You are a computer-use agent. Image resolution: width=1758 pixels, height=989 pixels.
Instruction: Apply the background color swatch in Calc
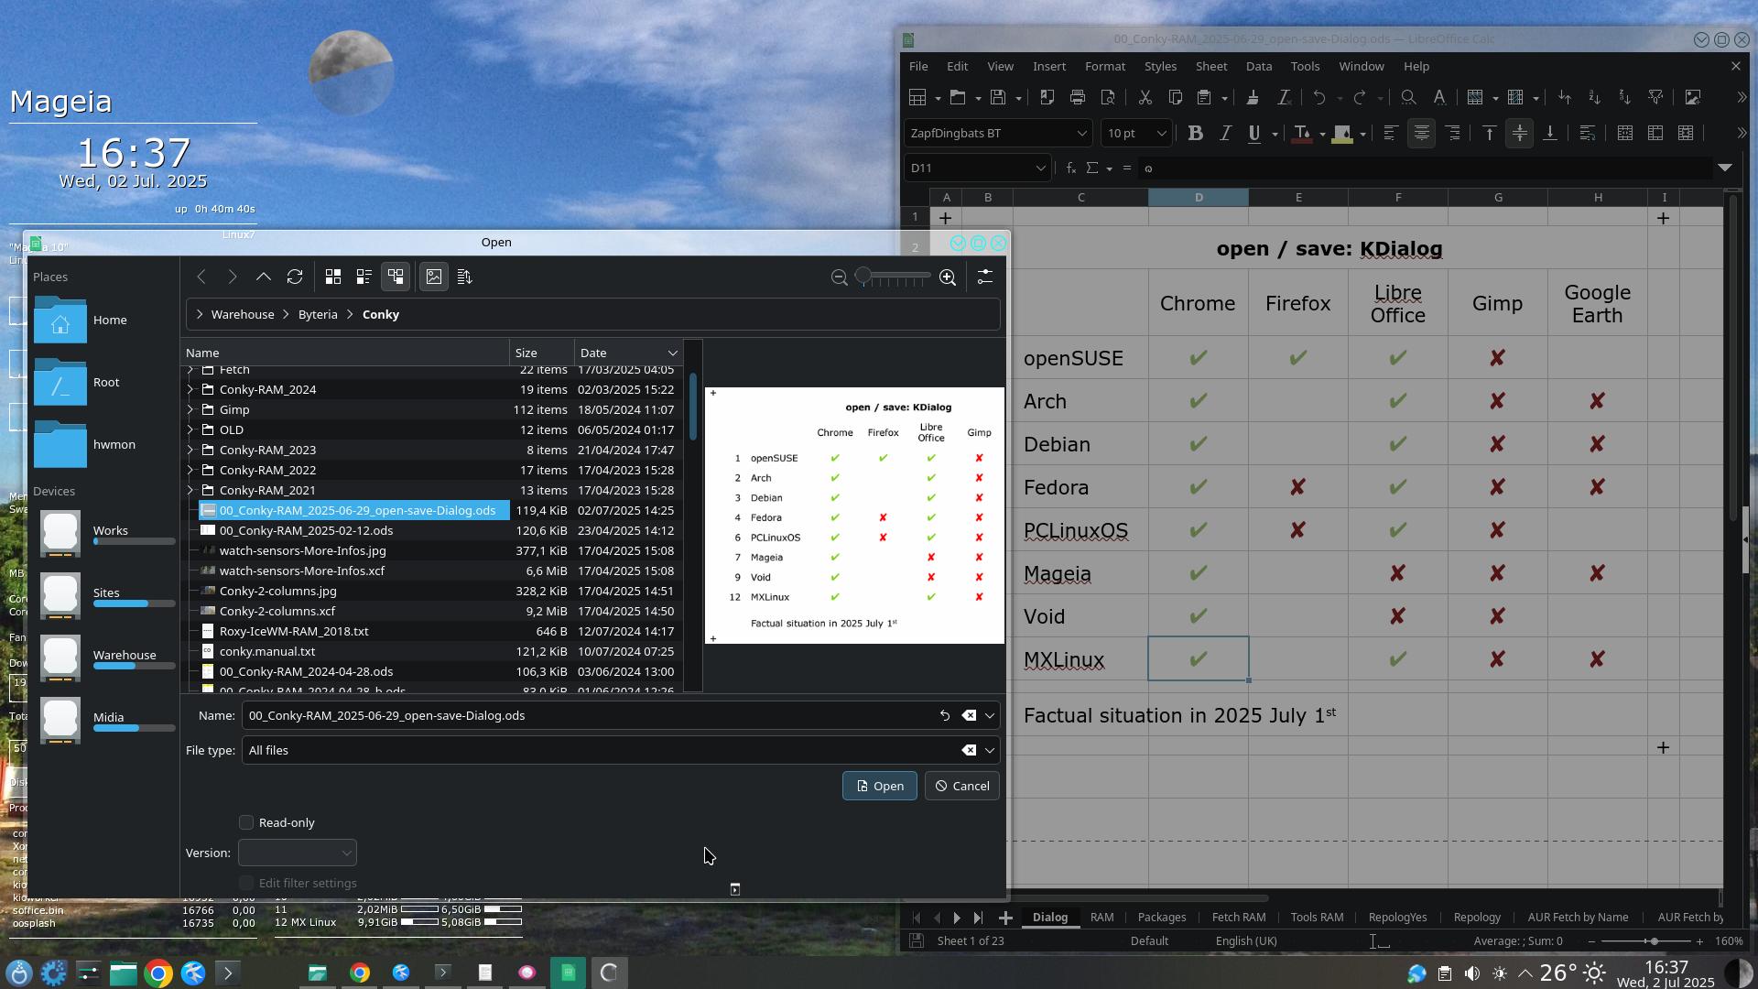pyautogui.click(x=1342, y=134)
